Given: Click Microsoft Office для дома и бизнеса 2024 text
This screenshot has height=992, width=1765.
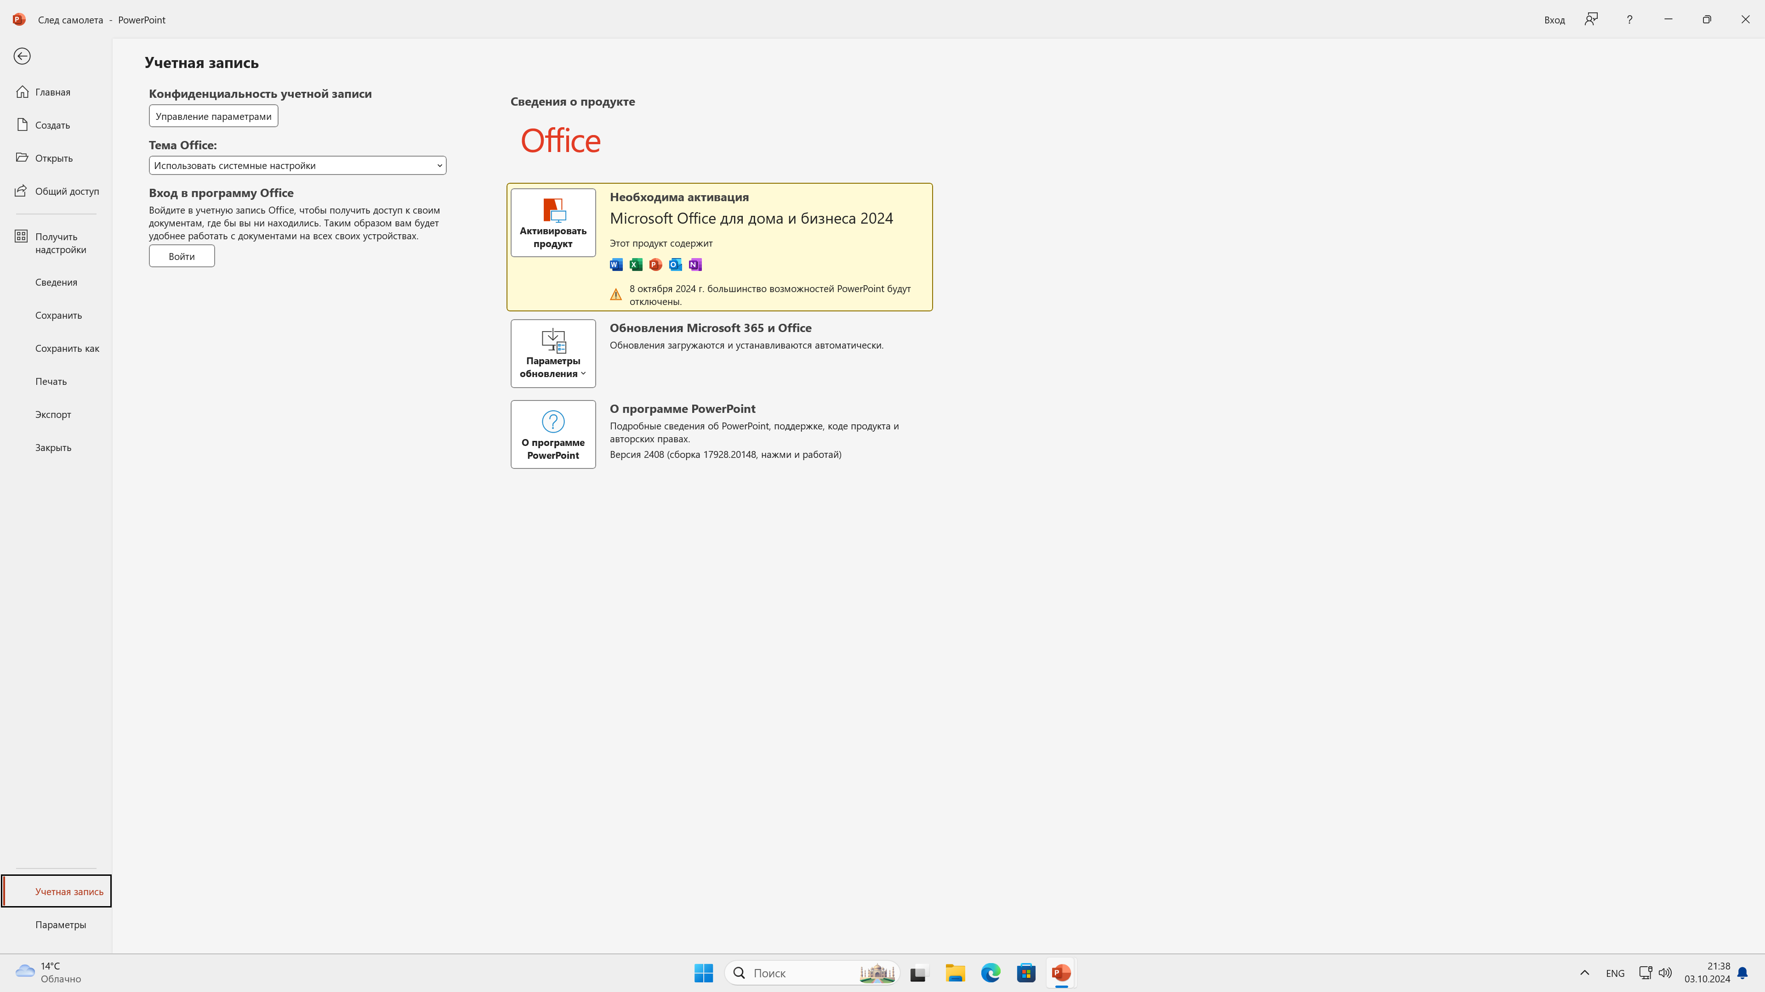Looking at the screenshot, I should point(752,219).
